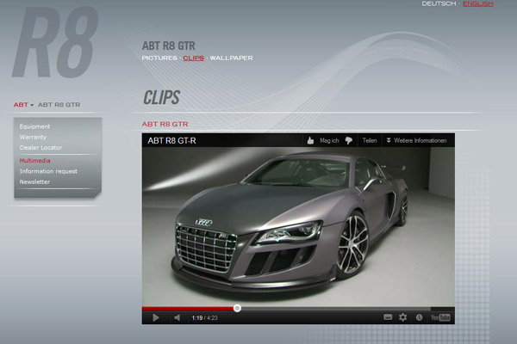Expand the ABT breadcrumb dropdown arrow
This screenshot has width=517, height=344.
click(32, 105)
